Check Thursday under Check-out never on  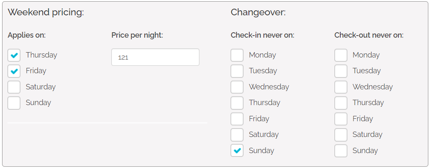pyautogui.click(x=341, y=103)
